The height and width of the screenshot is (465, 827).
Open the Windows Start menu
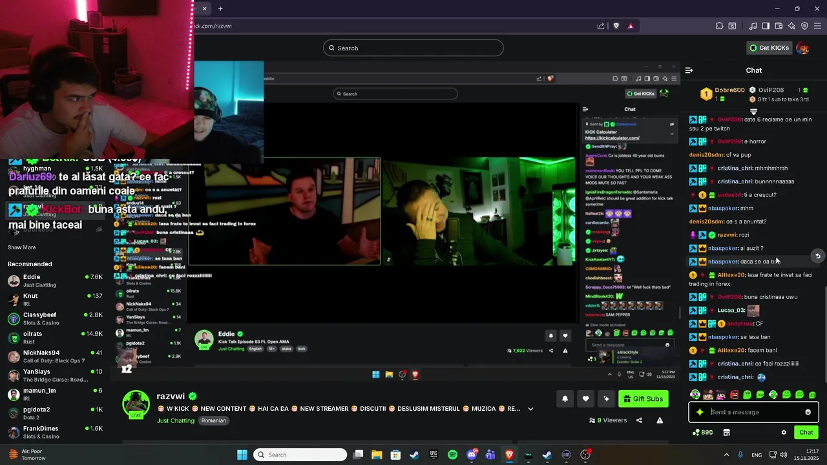point(242,455)
